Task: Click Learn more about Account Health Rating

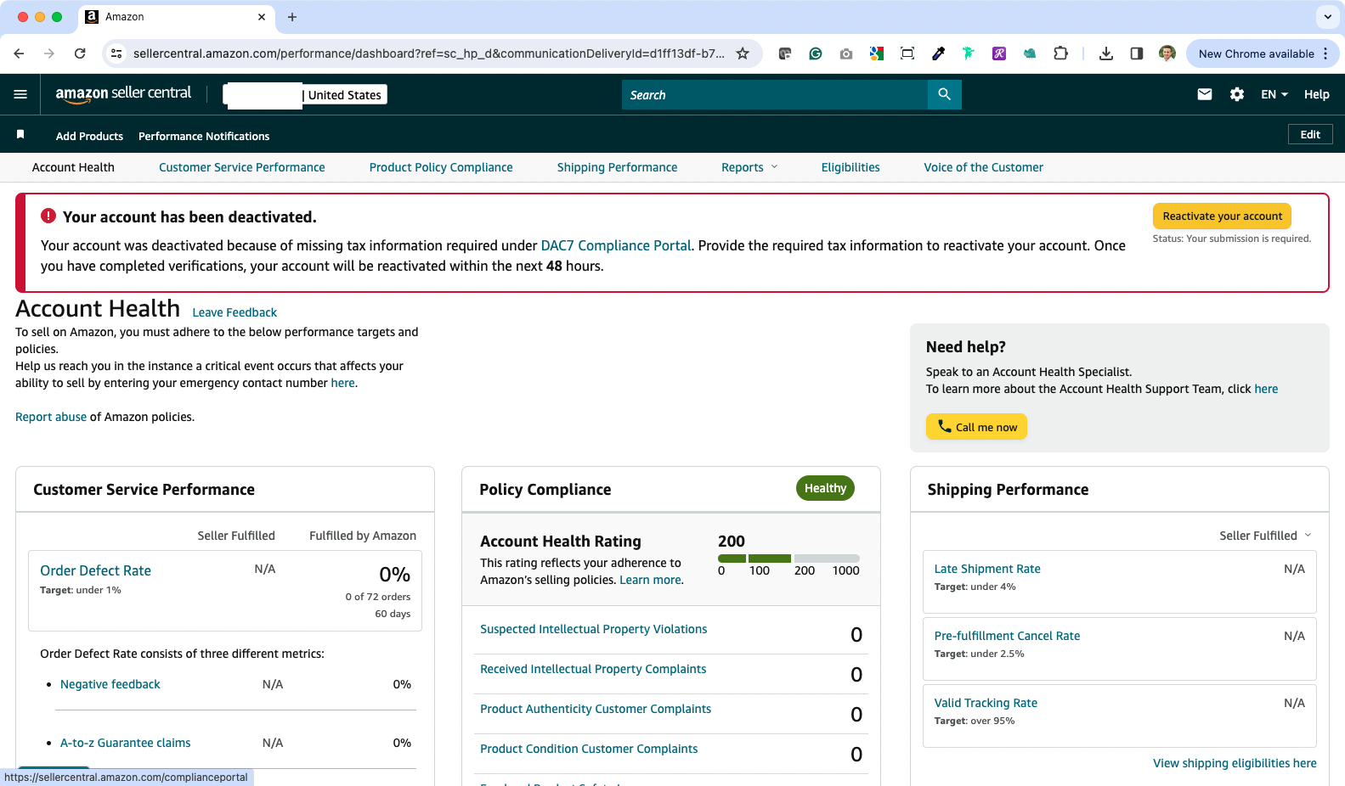Action: pos(650,580)
